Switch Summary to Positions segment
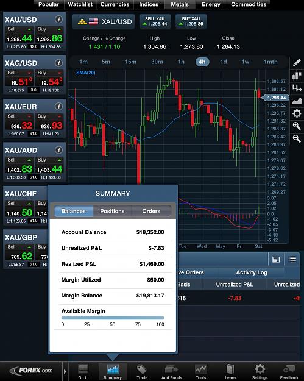The height and width of the screenshot is (381, 304). (112, 211)
